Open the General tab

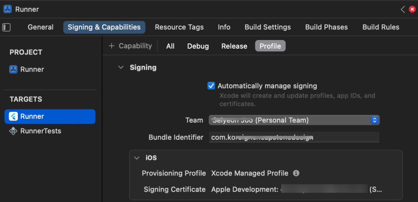point(41,27)
